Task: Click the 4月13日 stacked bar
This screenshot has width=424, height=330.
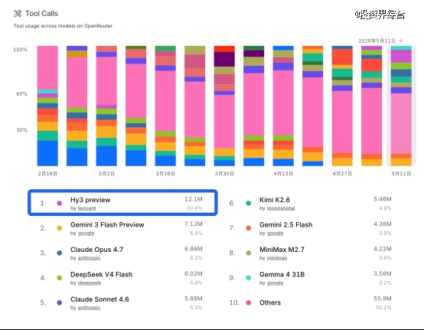Action: point(283,106)
